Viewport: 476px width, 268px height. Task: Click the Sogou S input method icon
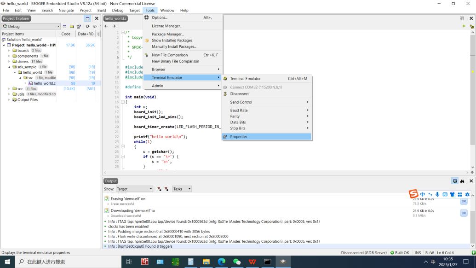(413, 194)
